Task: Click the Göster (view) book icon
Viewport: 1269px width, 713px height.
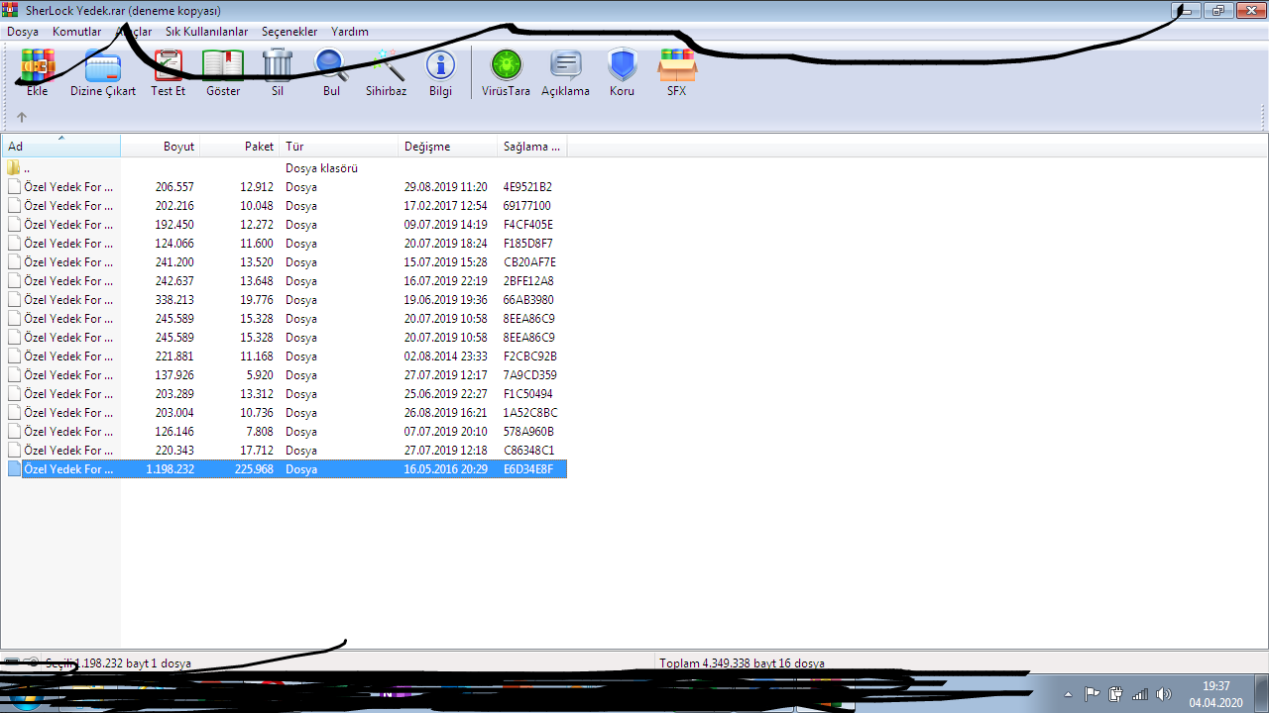Action: click(223, 65)
